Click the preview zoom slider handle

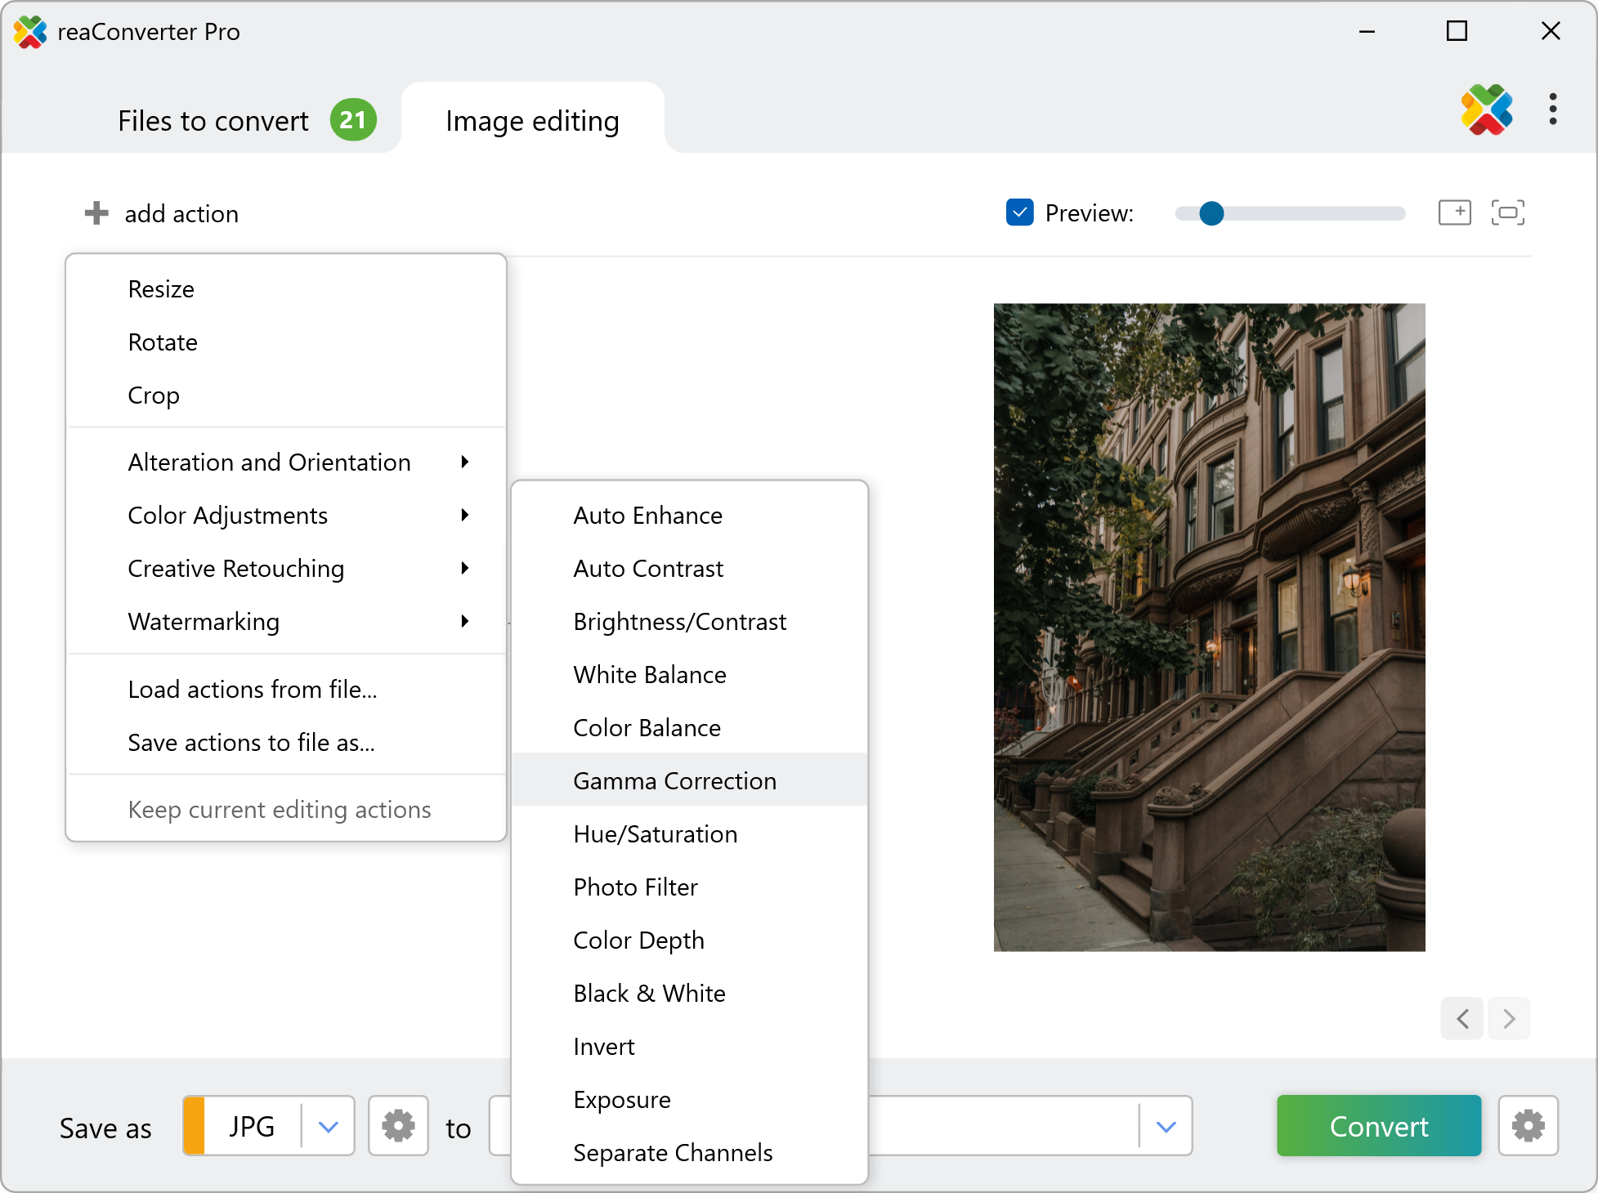pos(1211,213)
